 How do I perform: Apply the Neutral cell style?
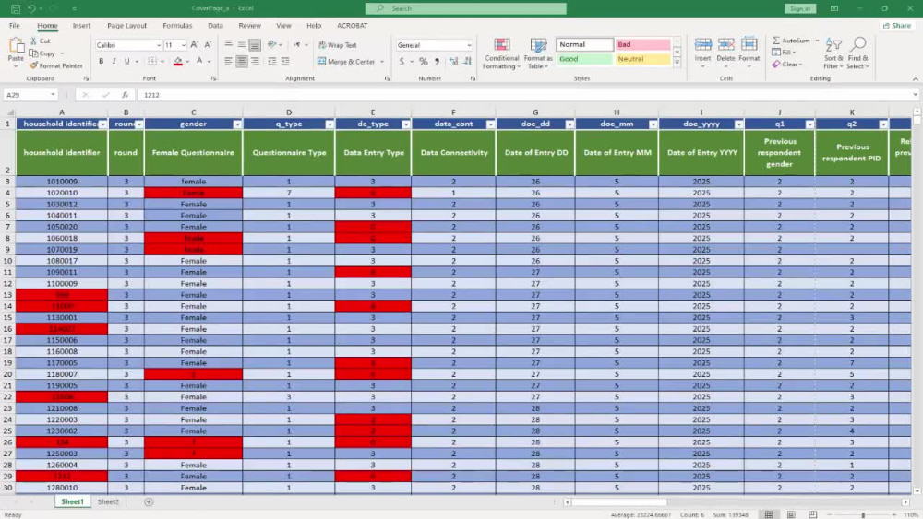pos(642,59)
